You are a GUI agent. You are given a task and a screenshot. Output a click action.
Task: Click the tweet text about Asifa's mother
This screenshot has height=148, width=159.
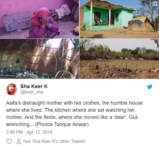(x=74, y=113)
